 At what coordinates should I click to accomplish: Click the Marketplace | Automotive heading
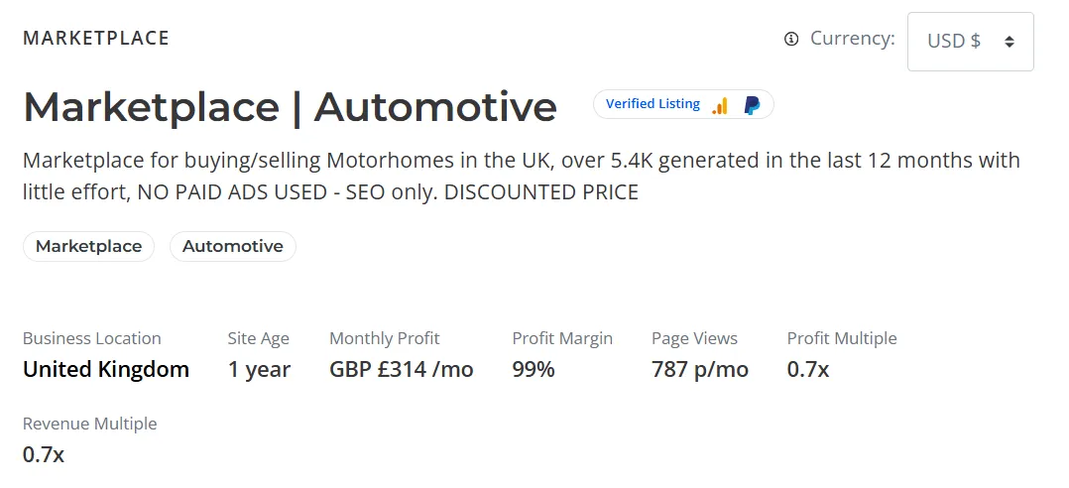click(290, 107)
